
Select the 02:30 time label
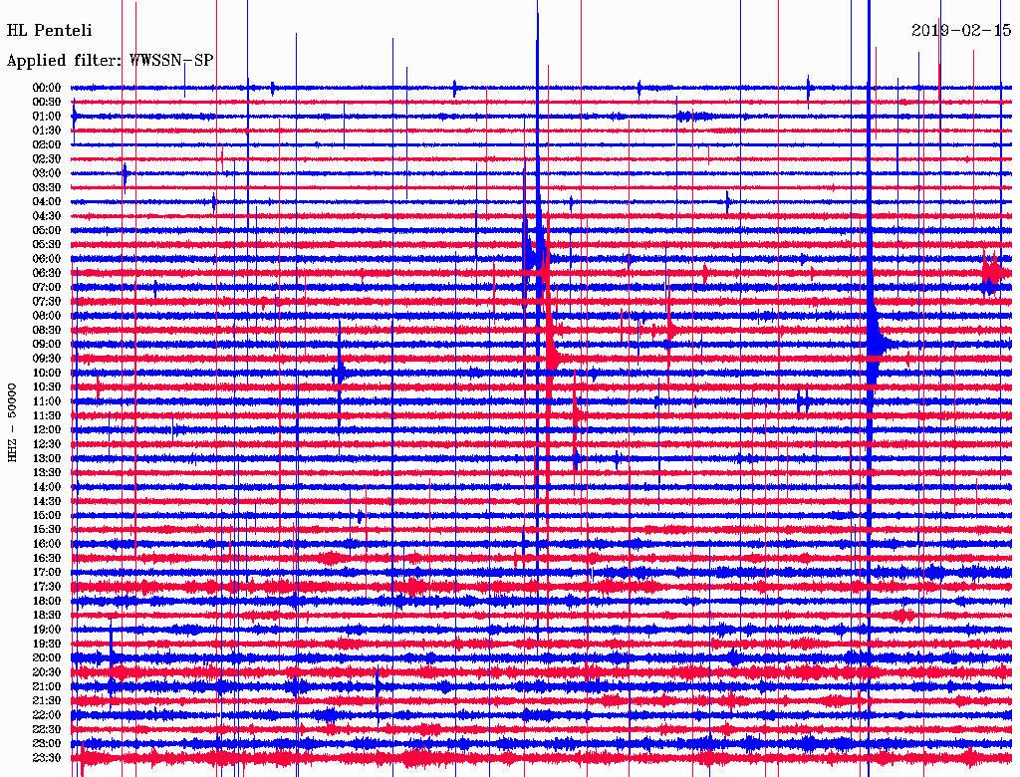tap(47, 158)
